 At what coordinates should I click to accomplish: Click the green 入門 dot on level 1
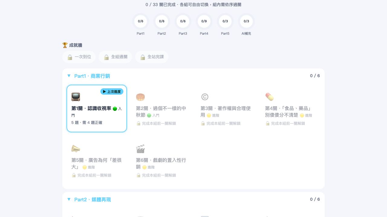pos(115,109)
